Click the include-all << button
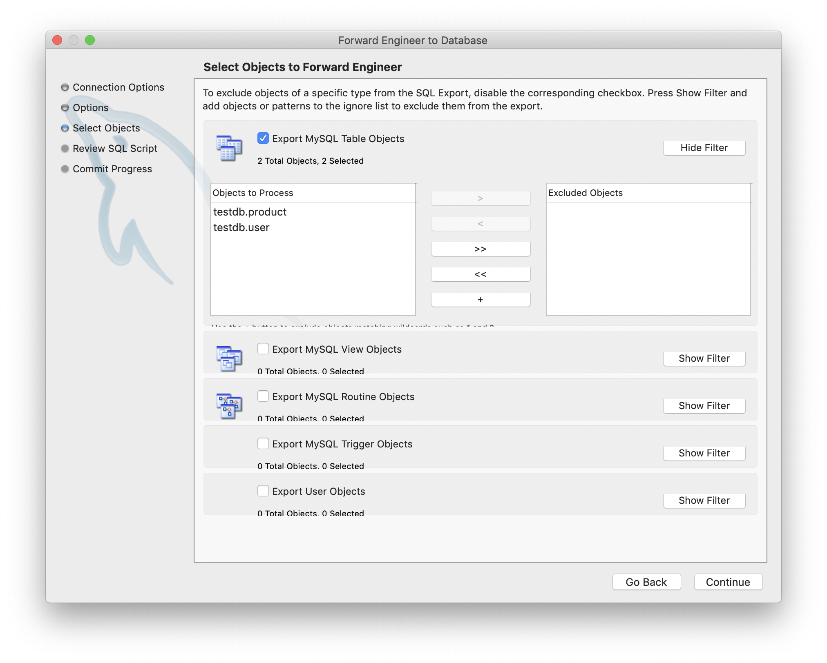The width and height of the screenshot is (827, 663). coord(481,274)
